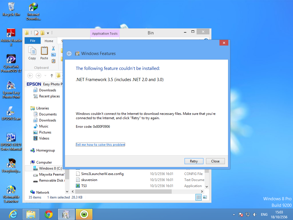Click the Retry button in Windows Features
293x220 pixels.
click(194, 161)
